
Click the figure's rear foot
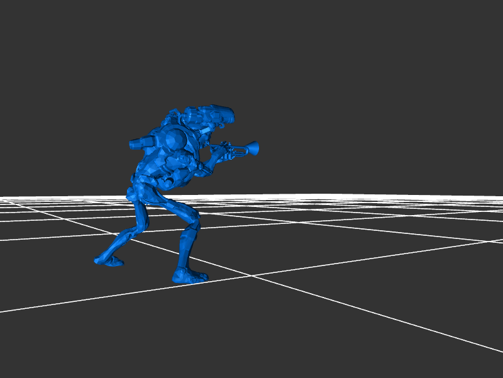109,258
